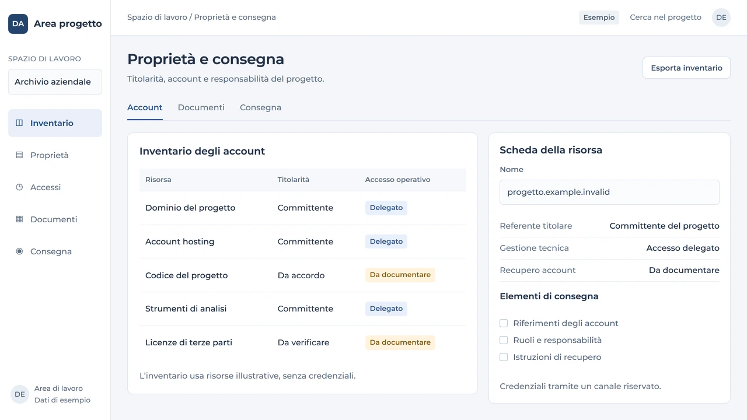Click the DE avatar beside Area di lavoro
This screenshot has width=747, height=420.
(x=20, y=394)
